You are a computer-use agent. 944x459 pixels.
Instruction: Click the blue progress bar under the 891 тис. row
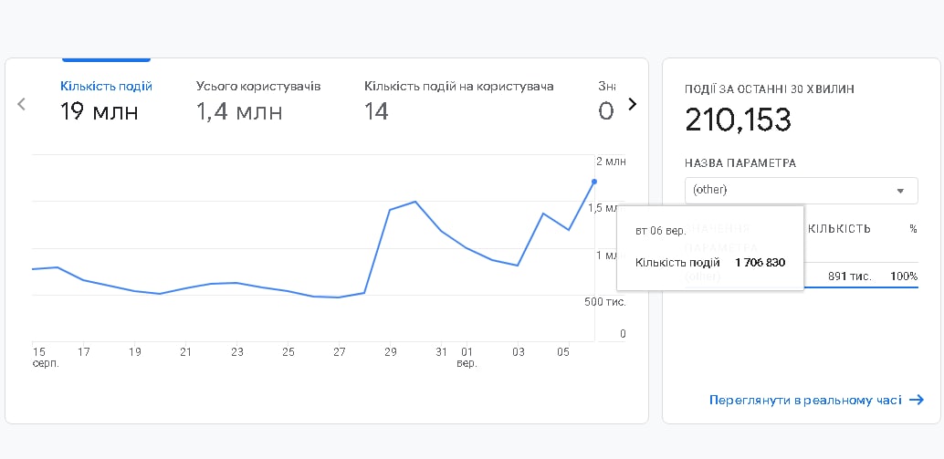click(x=863, y=287)
